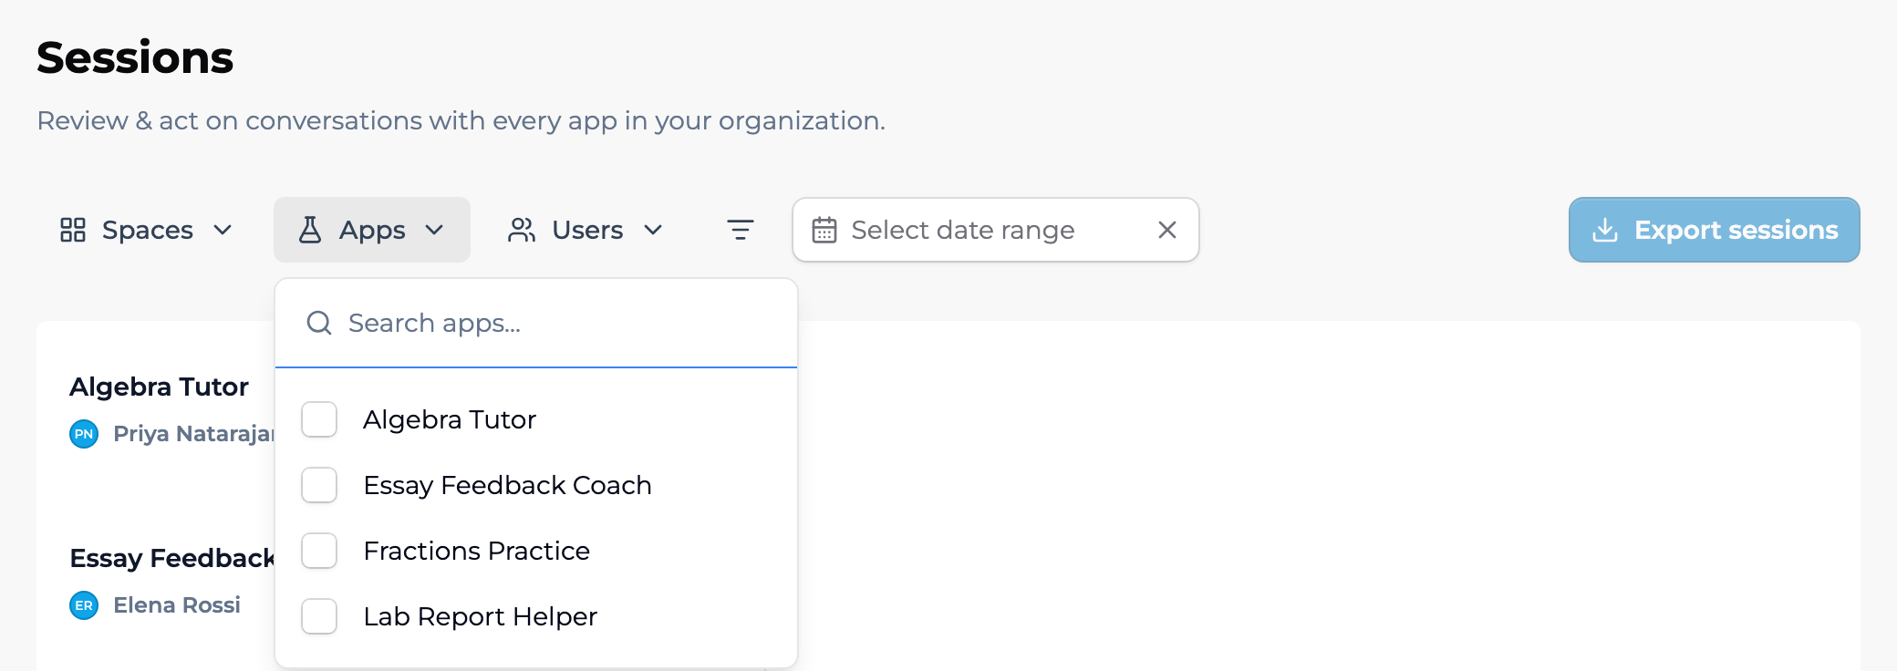1897x671 pixels.
Task: Clear the date range with X
Action: 1167,230
